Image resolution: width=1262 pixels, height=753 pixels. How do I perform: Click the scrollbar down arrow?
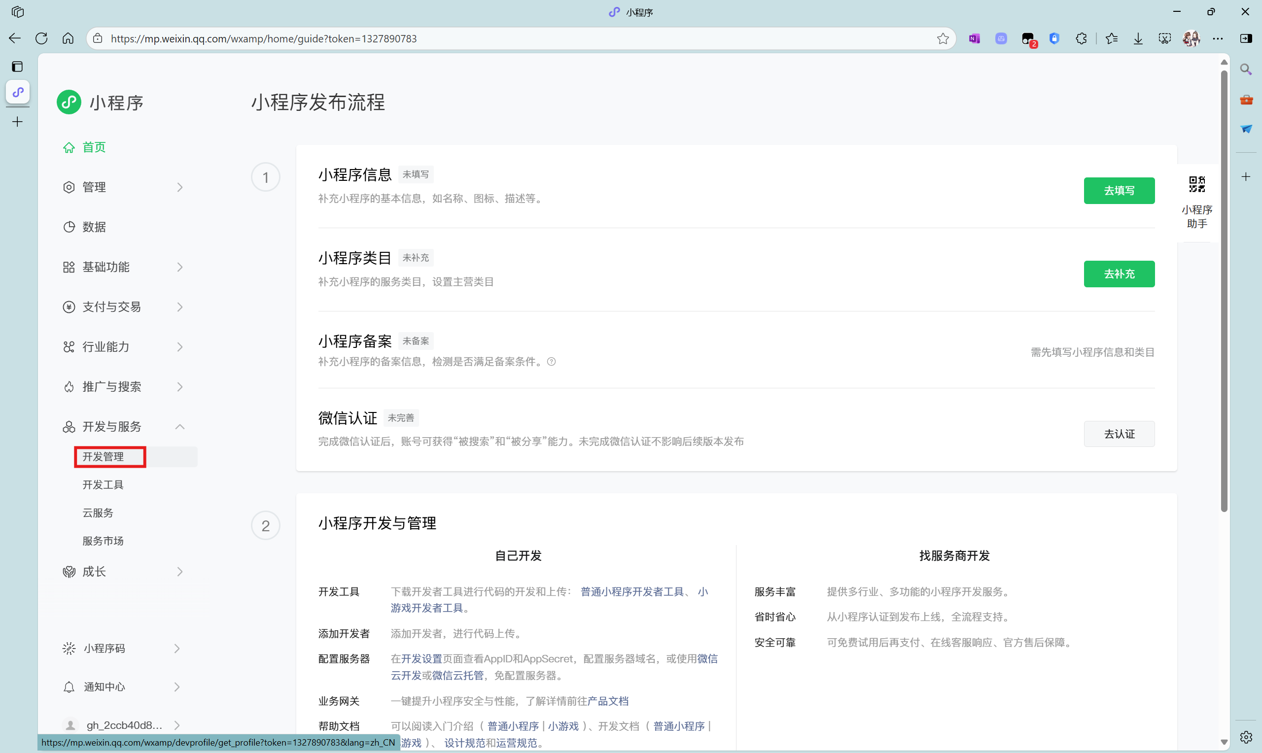coord(1224,742)
